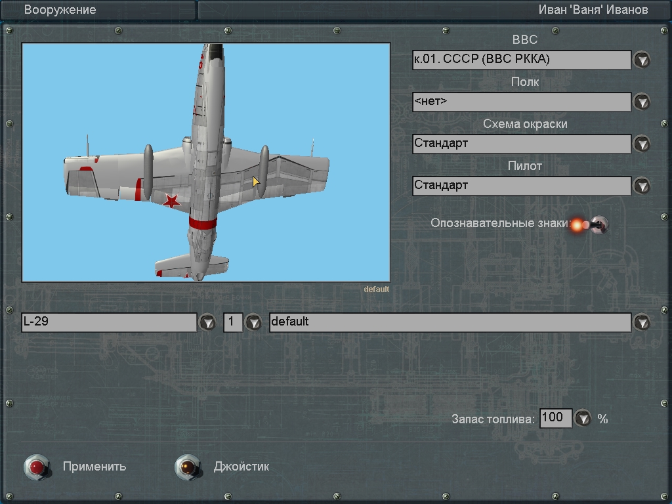672x504 pixels.
Task: Click the arrow icon beside the Полк field
Action: (641, 102)
